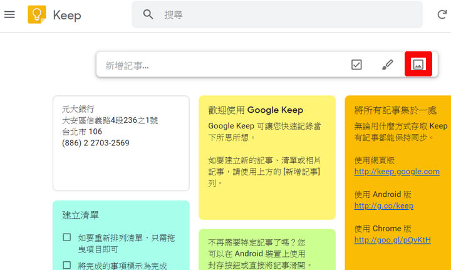The height and width of the screenshot is (270, 451).
Task: Open the 歡迎使用 Google Keep note title
Action: 256,110
